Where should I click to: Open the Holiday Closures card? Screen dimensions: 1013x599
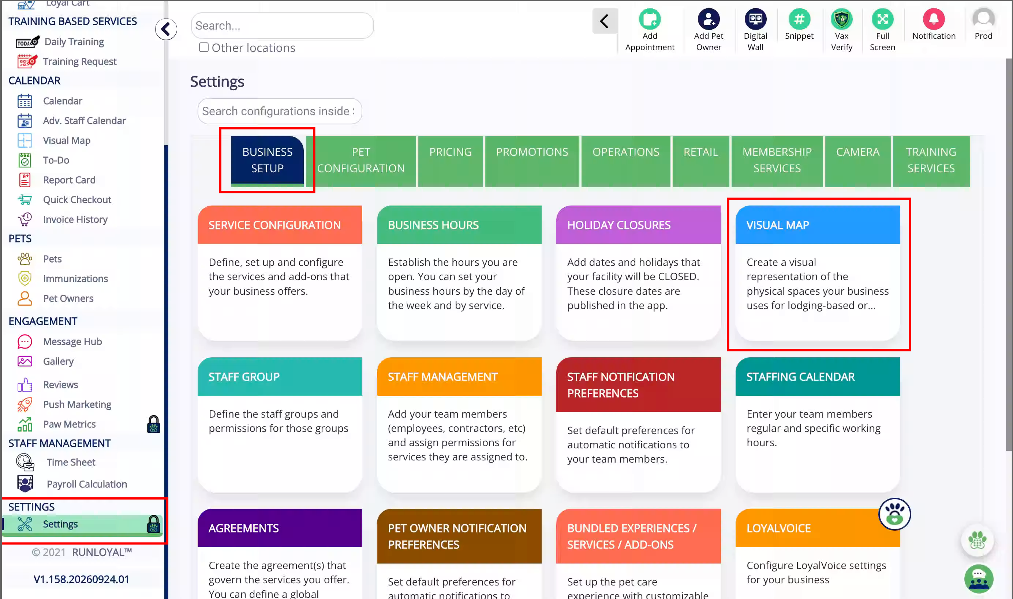click(x=638, y=273)
